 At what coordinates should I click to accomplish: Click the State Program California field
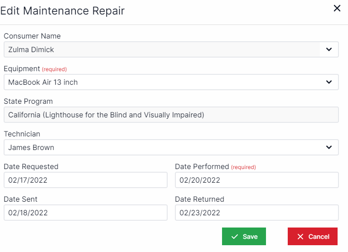171,115
